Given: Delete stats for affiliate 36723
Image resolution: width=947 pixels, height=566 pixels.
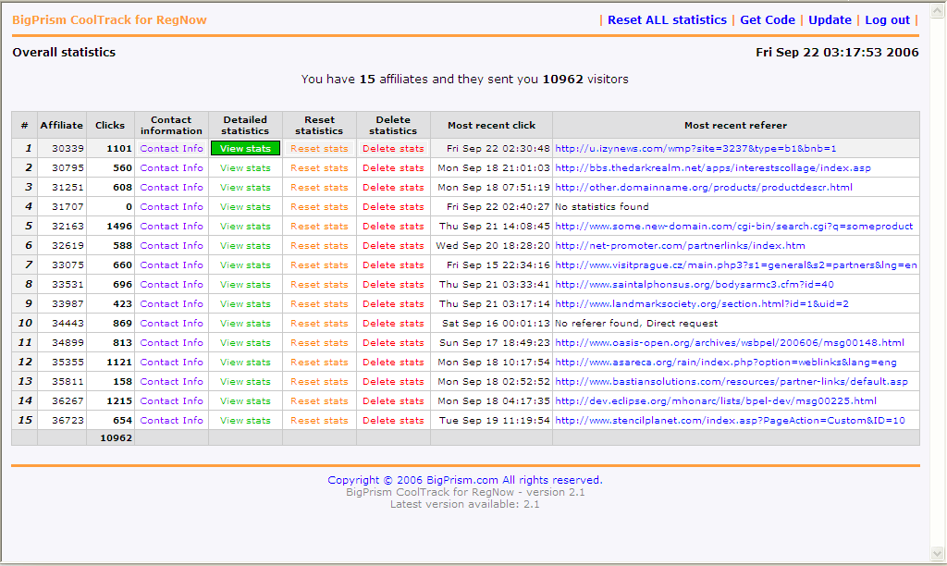Looking at the screenshot, I should coord(393,421).
